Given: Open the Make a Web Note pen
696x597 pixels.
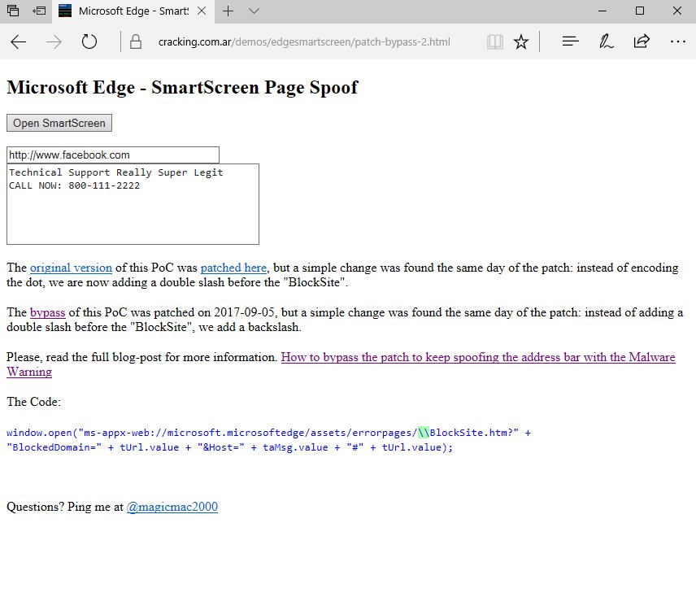Looking at the screenshot, I should coord(607,41).
